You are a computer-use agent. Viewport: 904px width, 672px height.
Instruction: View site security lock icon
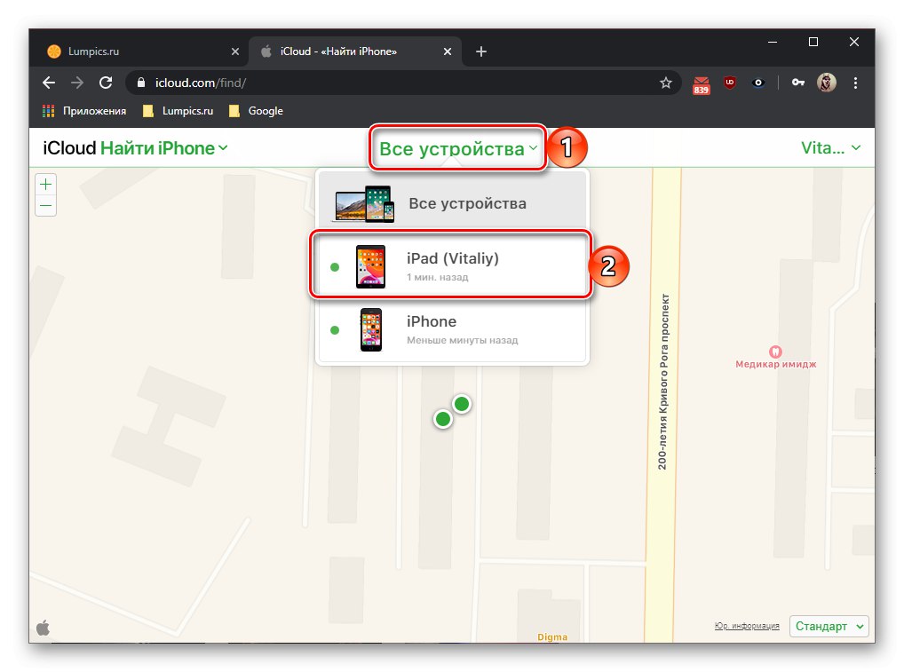coord(141,83)
